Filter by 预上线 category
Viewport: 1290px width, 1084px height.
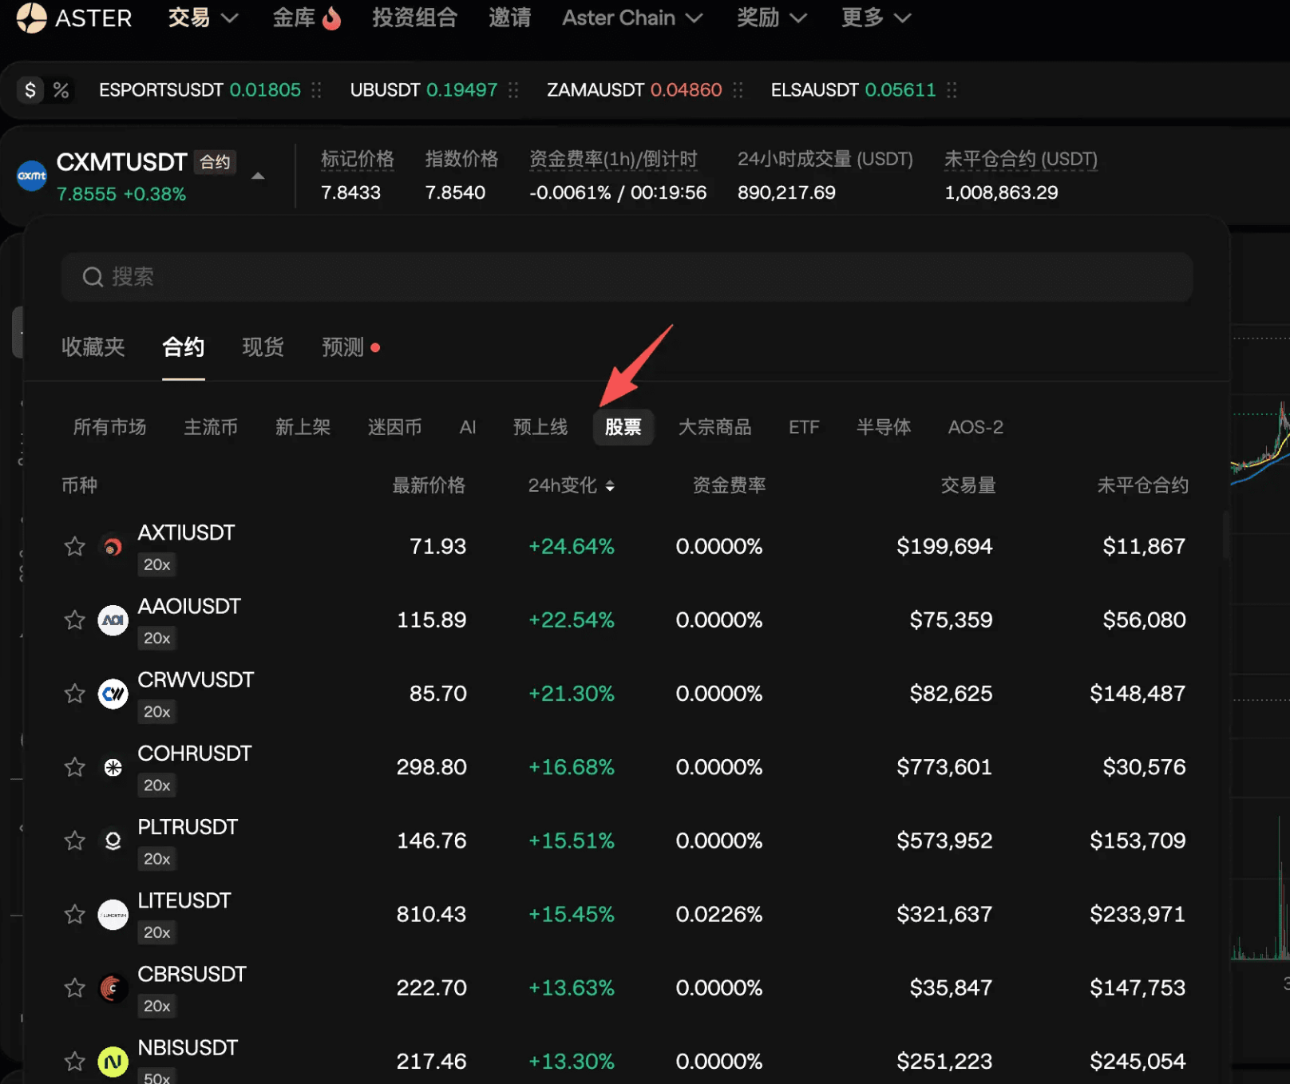tap(540, 428)
